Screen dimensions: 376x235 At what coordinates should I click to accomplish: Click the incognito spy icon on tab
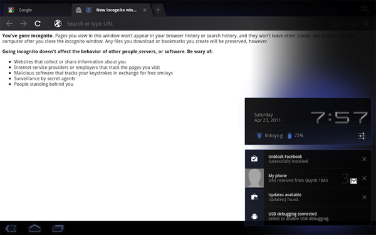pos(78,10)
